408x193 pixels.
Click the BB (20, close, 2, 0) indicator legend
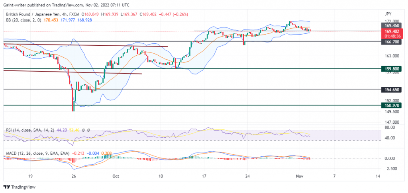pos(23,20)
